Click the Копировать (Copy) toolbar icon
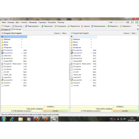The image size is (139, 139). pos(56,26)
